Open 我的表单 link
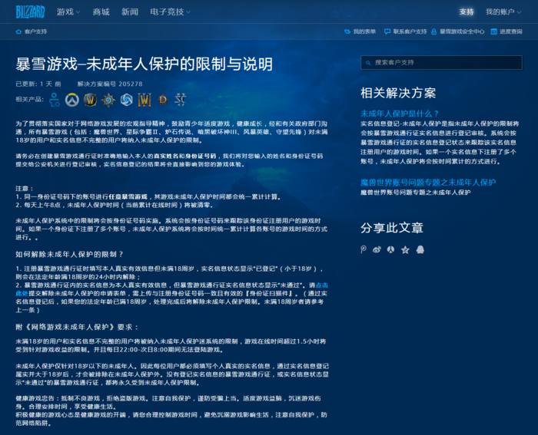The width and height of the screenshot is (538, 435). pyautogui.click(x=364, y=31)
